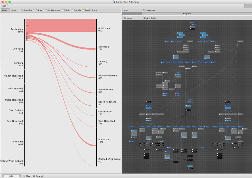Click the root breadcrumb in the address bar
The width and height of the screenshot is (252, 178).
pyautogui.click(x=4, y=6)
